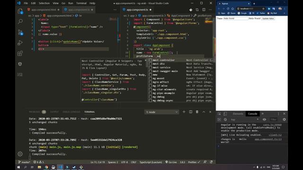Viewport: 303px width, 170px height.
Task: Open editor More Actions ellipsis on right group
Action: coord(210,9)
